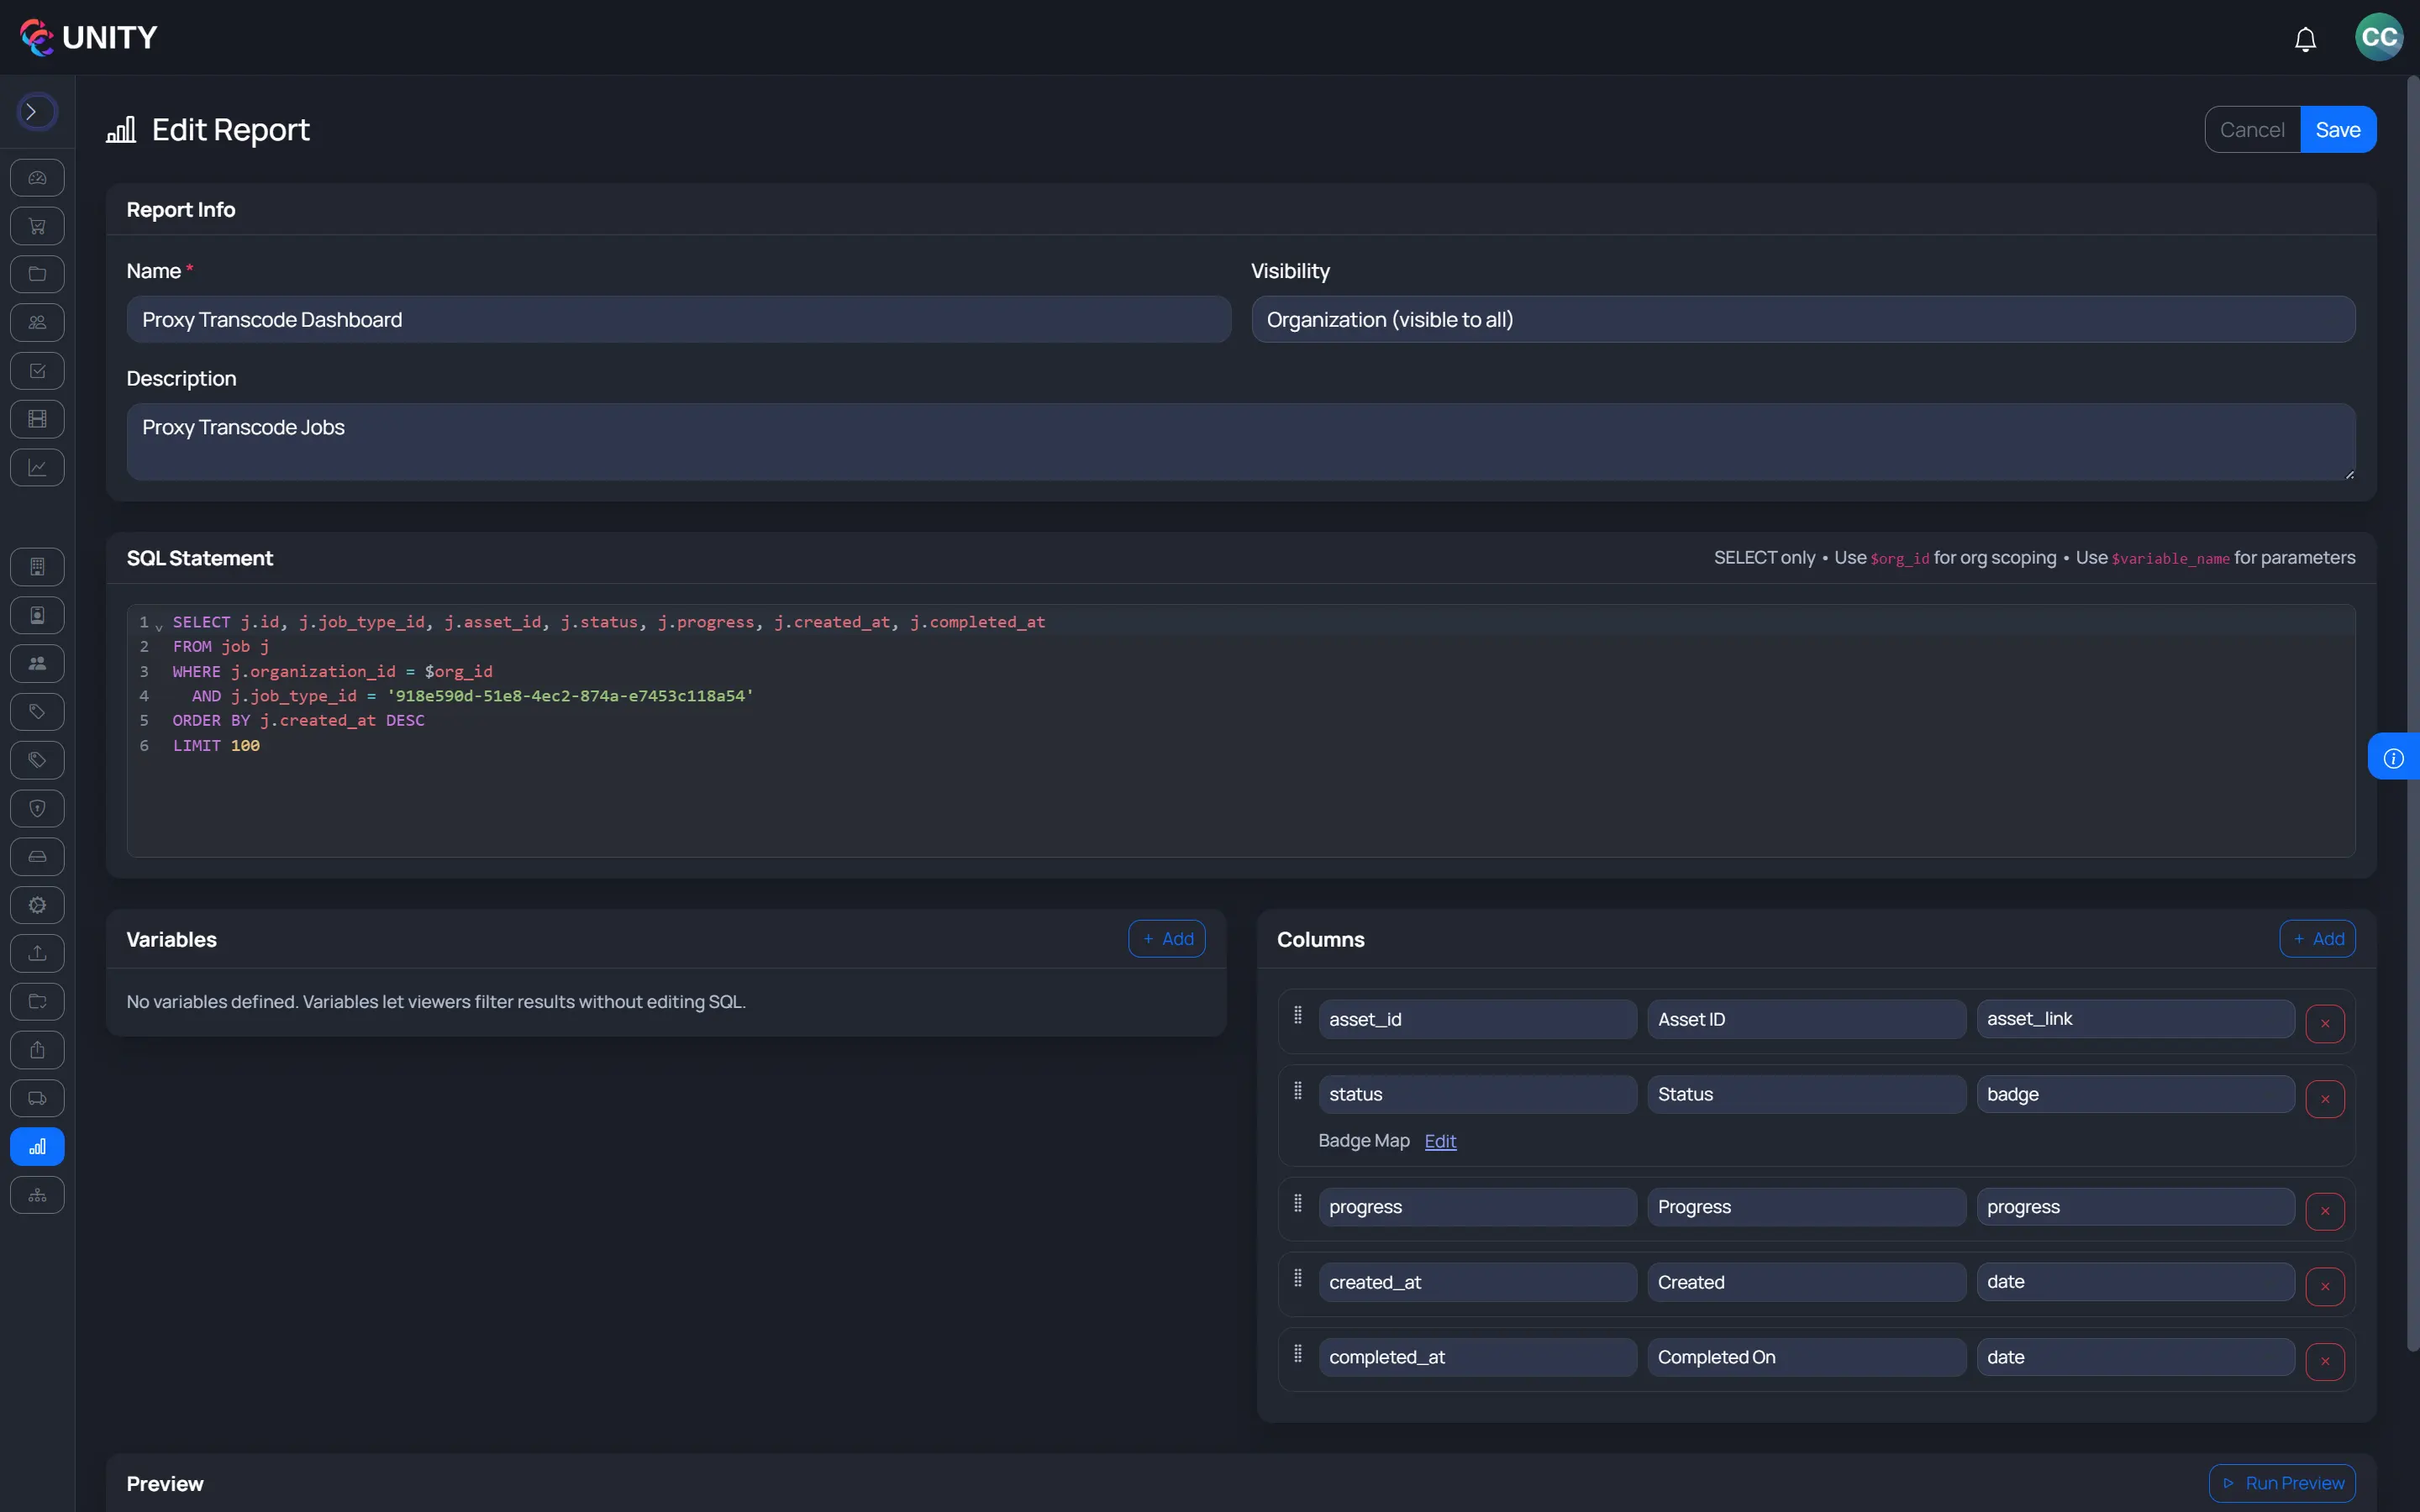Open the delivery truck sidebar icon
The image size is (2420, 1512).
pyautogui.click(x=37, y=1098)
